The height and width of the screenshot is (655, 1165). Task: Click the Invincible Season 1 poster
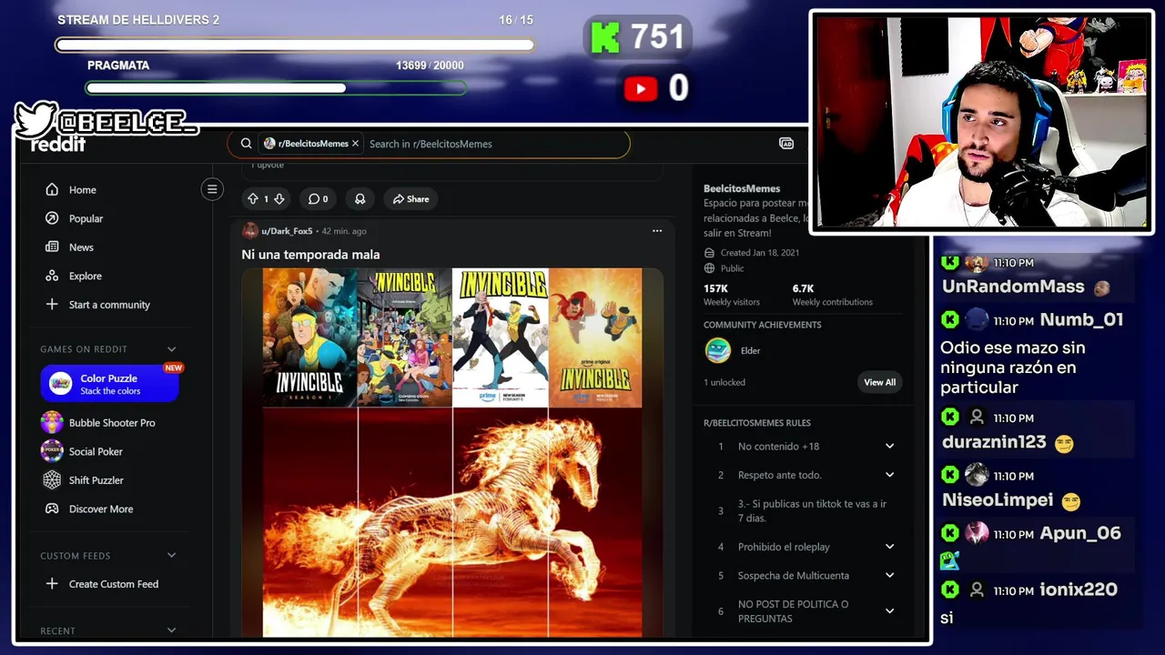pos(309,338)
